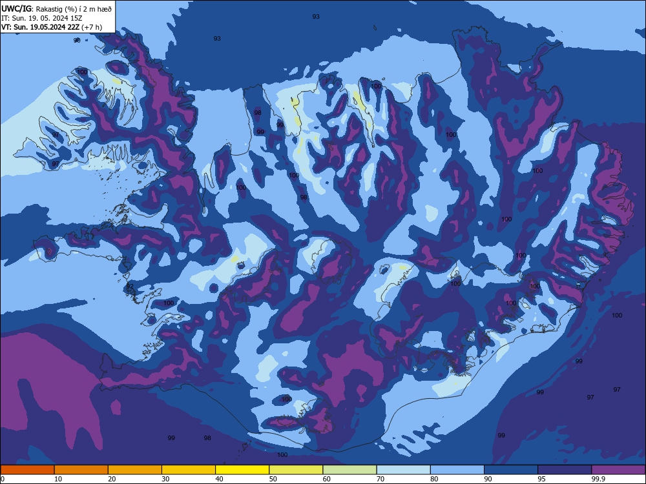646x484 pixels.
Task: Pick the pale green 60–70 legend swatch
Action: click(x=349, y=470)
